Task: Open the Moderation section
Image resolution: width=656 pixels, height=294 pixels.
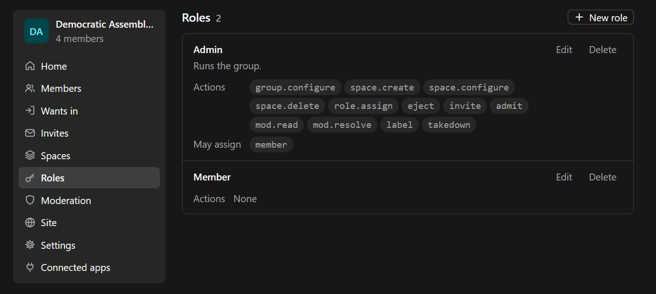Action: click(x=89, y=200)
